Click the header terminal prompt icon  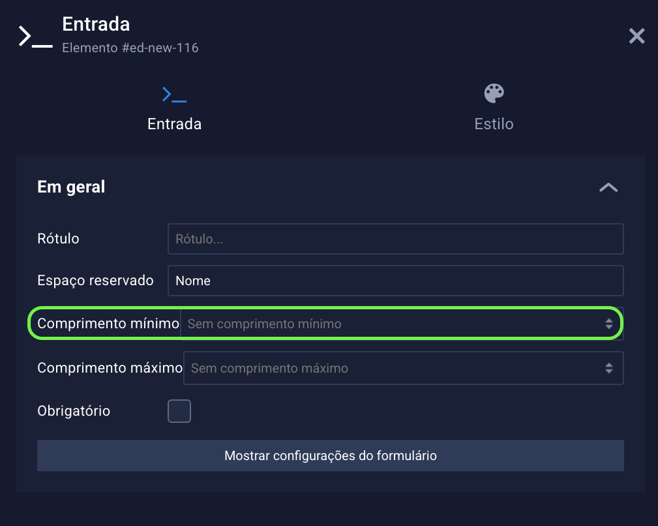(36, 36)
